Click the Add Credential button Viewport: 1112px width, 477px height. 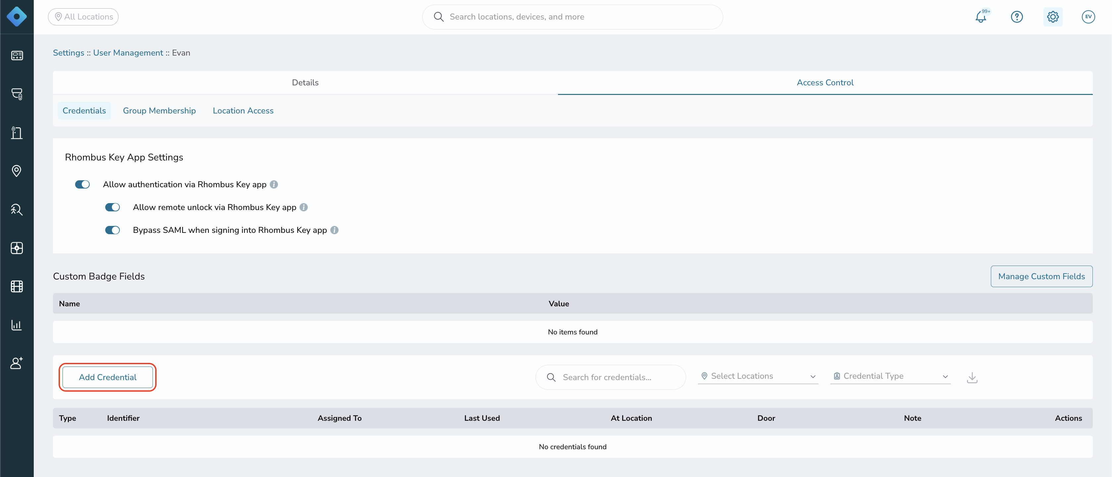108,377
